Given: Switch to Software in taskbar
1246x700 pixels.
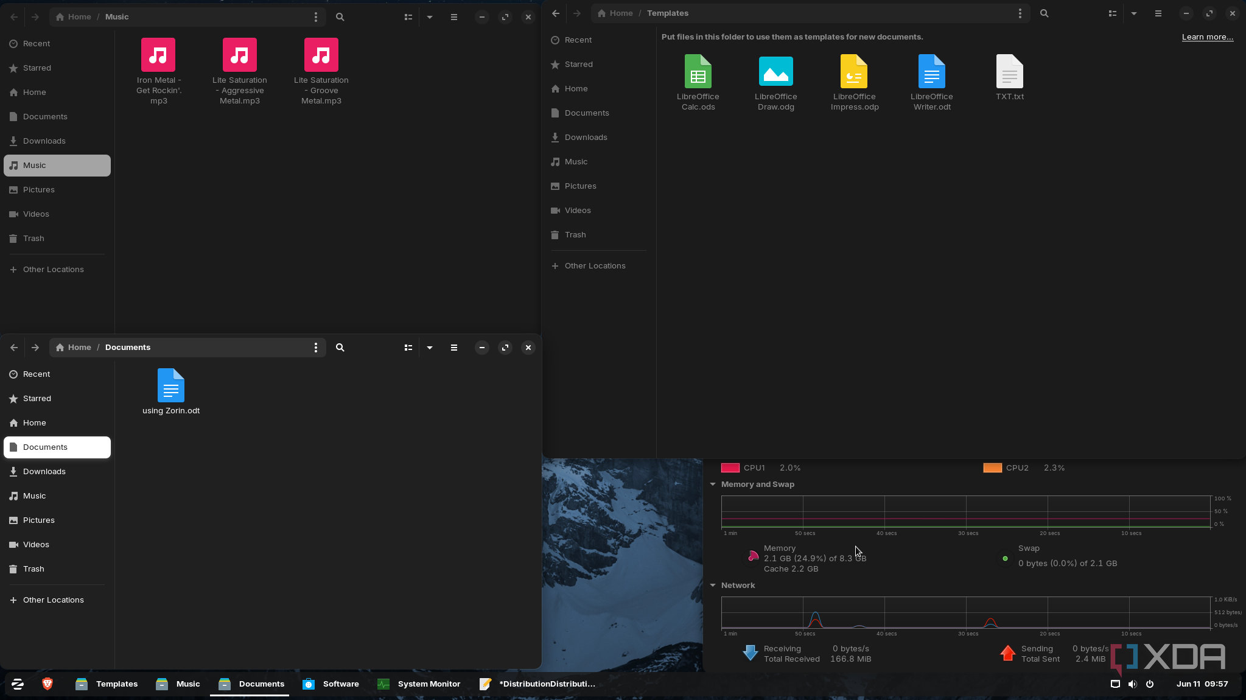Looking at the screenshot, I should tap(331, 684).
